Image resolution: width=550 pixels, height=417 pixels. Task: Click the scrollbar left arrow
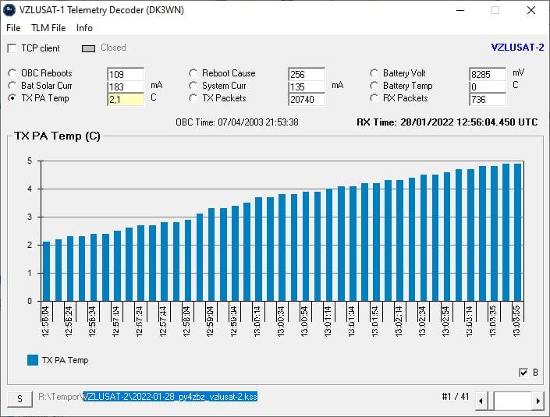(x=481, y=401)
